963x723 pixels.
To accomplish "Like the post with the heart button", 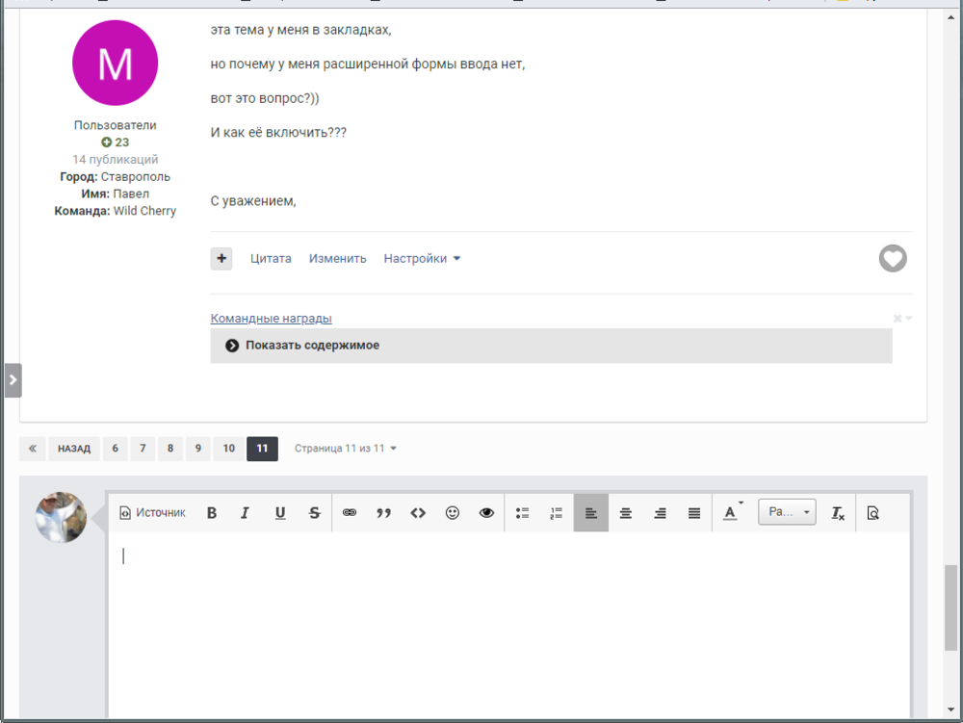I will tap(893, 258).
